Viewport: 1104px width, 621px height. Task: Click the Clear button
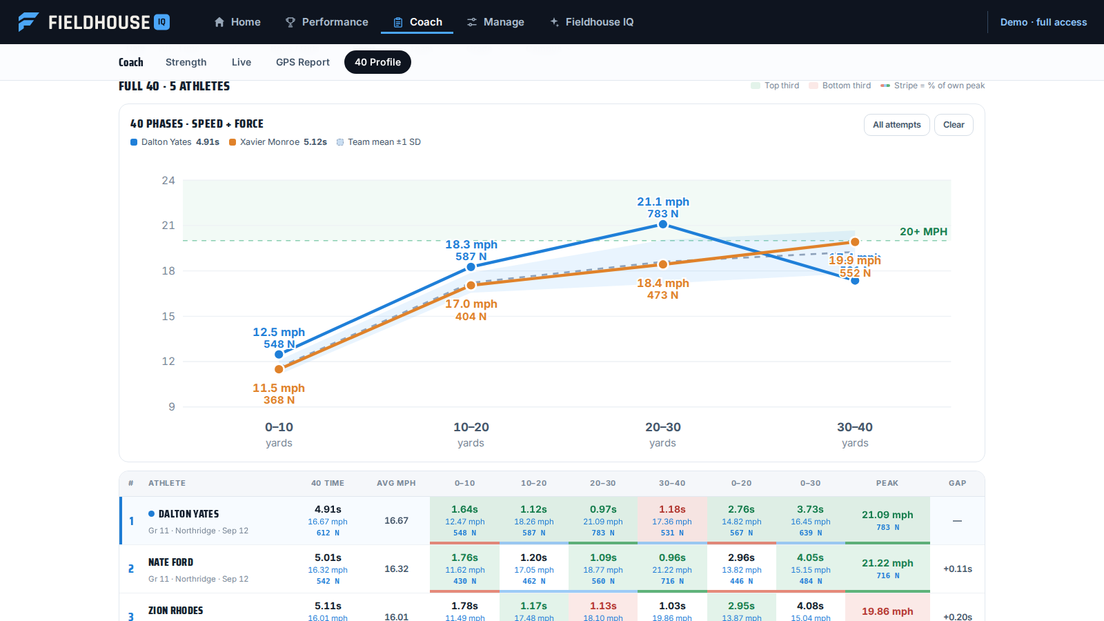coord(954,125)
